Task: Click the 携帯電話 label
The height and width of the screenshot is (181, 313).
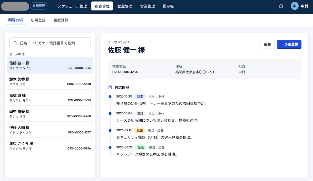Action: [x=119, y=66]
